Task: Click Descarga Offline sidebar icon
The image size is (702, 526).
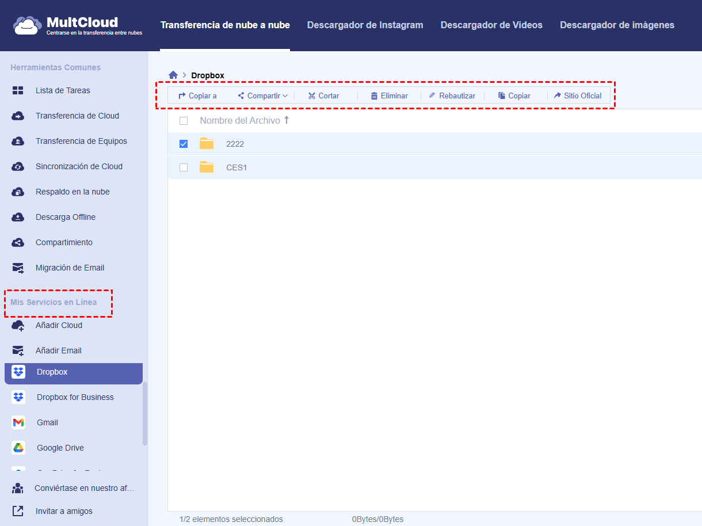Action: click(18, 217)
